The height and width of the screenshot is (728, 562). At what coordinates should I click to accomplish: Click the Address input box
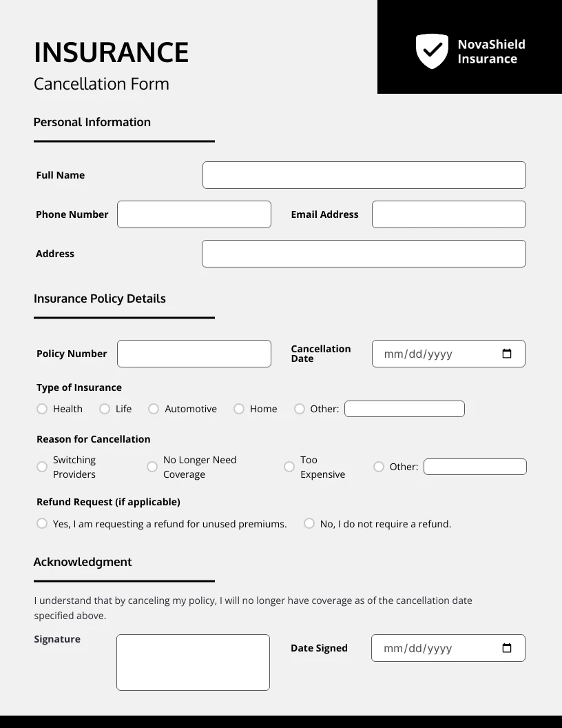click(x=364, y=253)
